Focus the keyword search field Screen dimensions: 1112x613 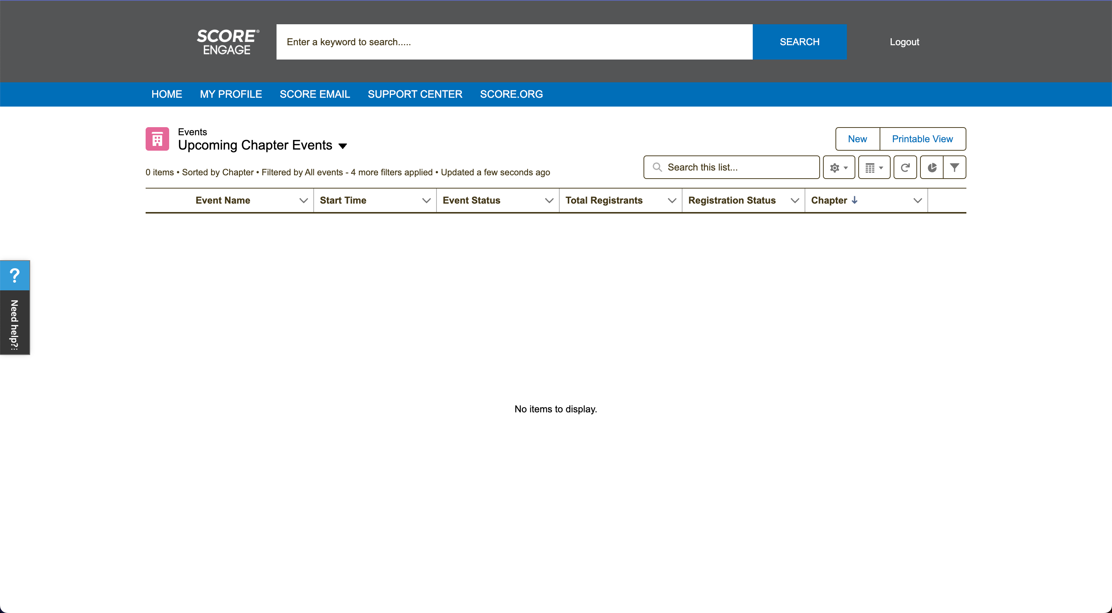pyautogui.click(x=514, y=42)
